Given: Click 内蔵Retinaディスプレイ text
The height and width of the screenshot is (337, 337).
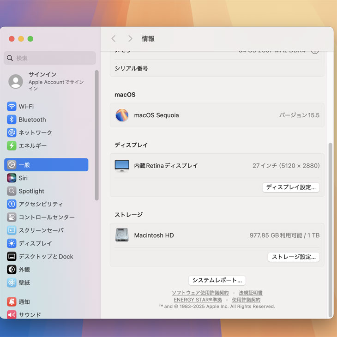Looking at the screenshot, I should pyautogui.click(x=166, y=166).
